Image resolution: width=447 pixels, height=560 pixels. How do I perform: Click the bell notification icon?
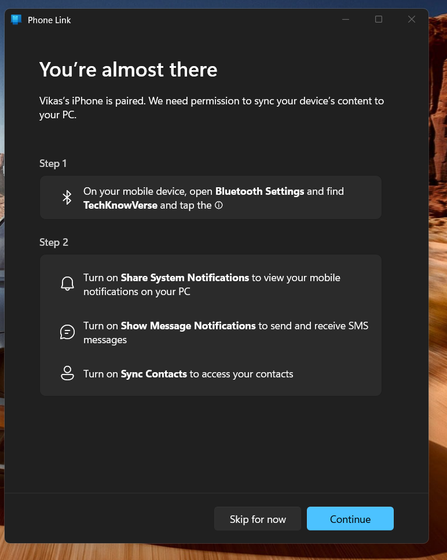[68, 284]
